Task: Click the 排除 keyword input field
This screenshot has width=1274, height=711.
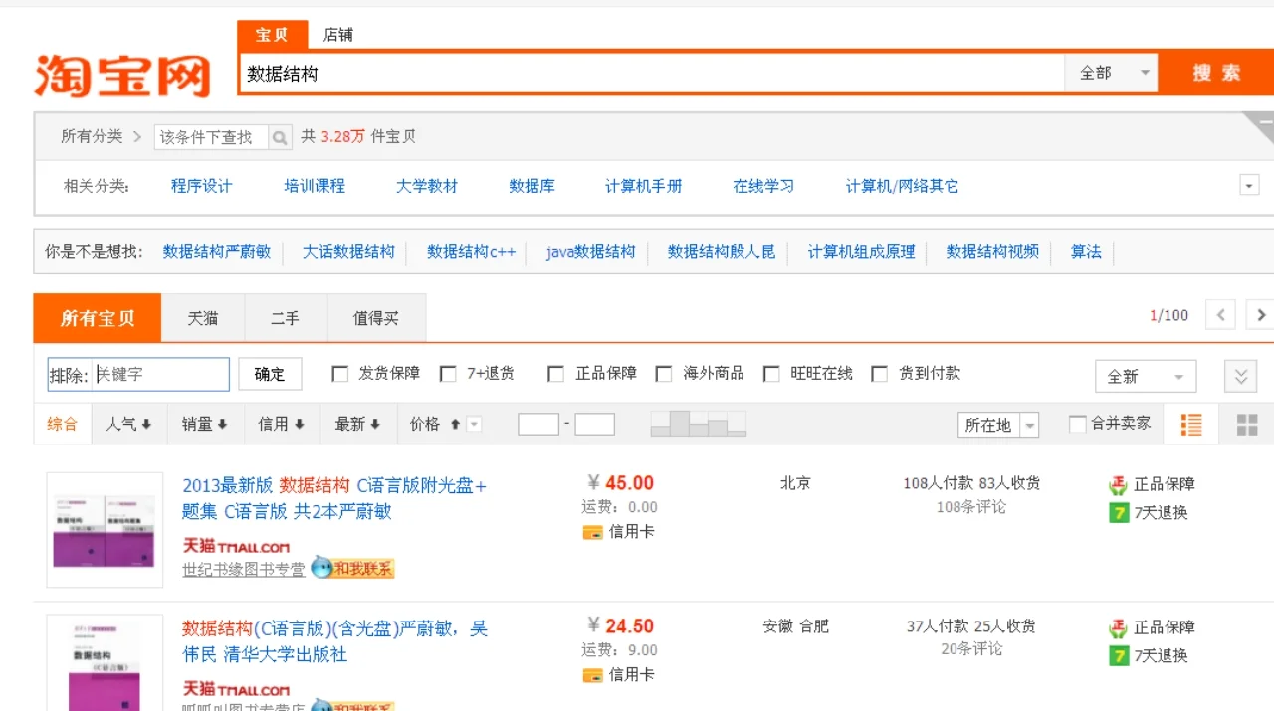Action: (160, 375)
